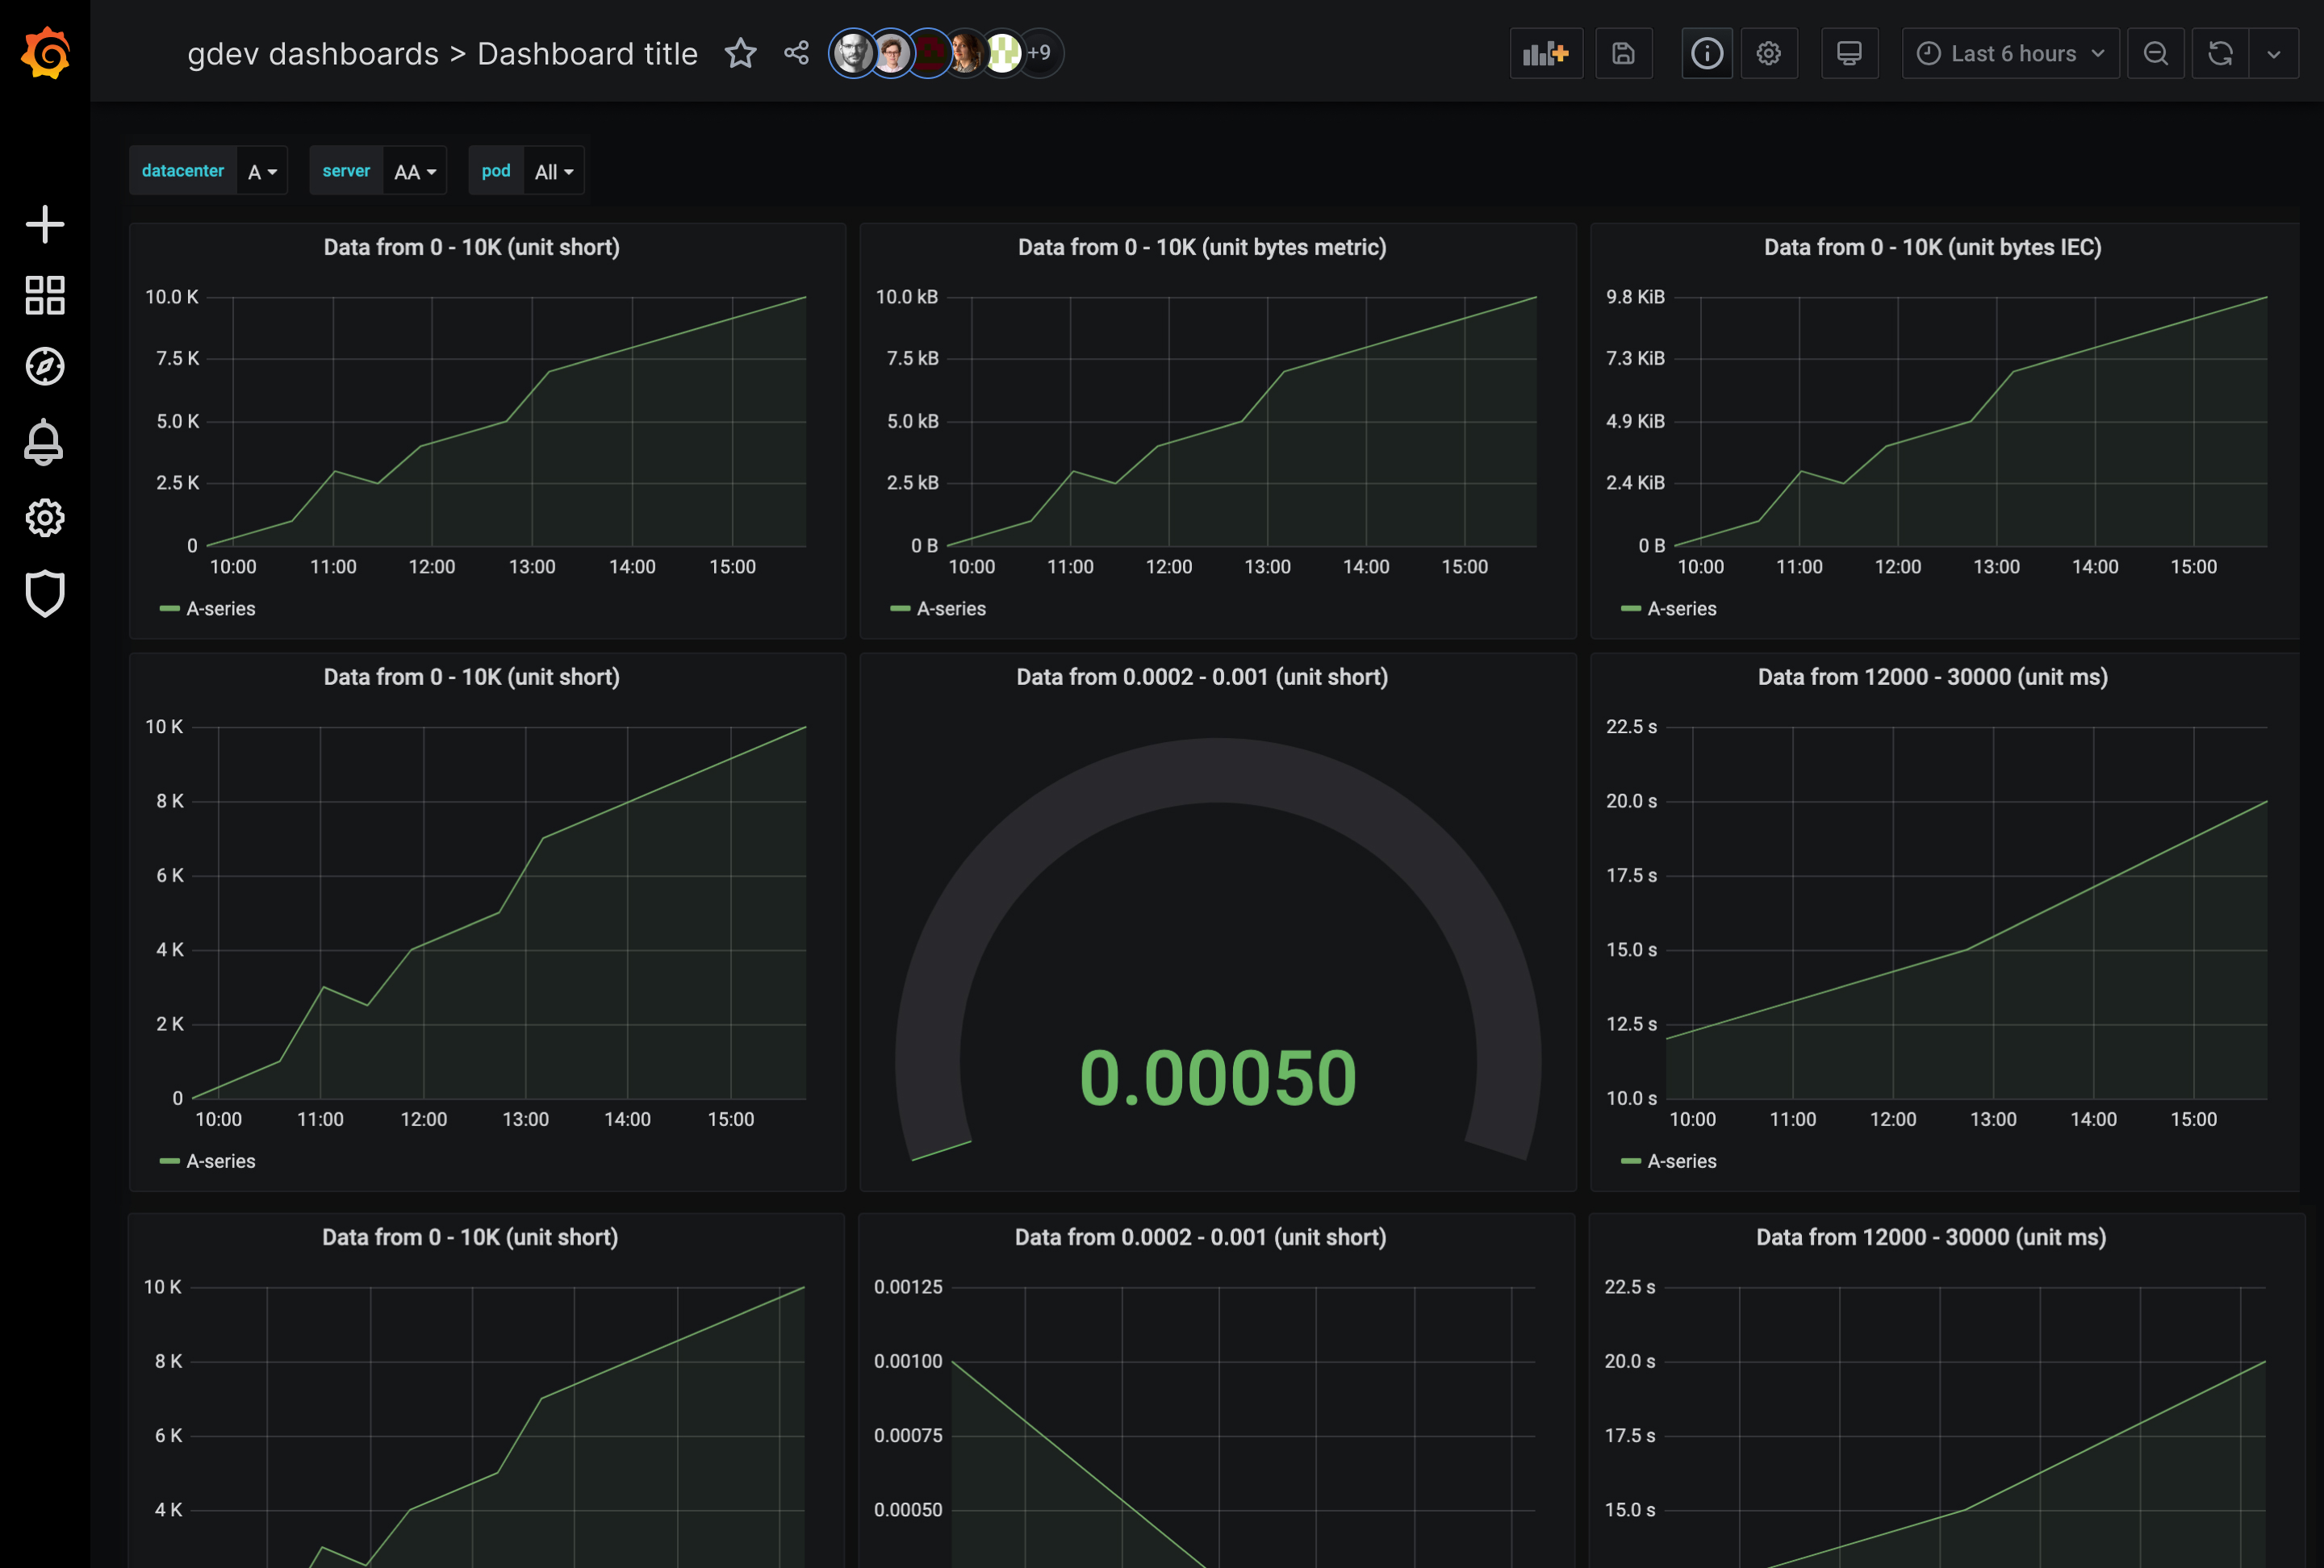
Task: Click the Grafana logo
Action: [44, 52]
